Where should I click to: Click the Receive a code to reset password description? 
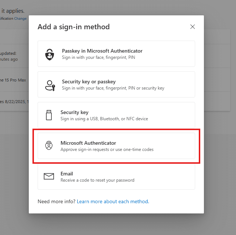(97, 180)
